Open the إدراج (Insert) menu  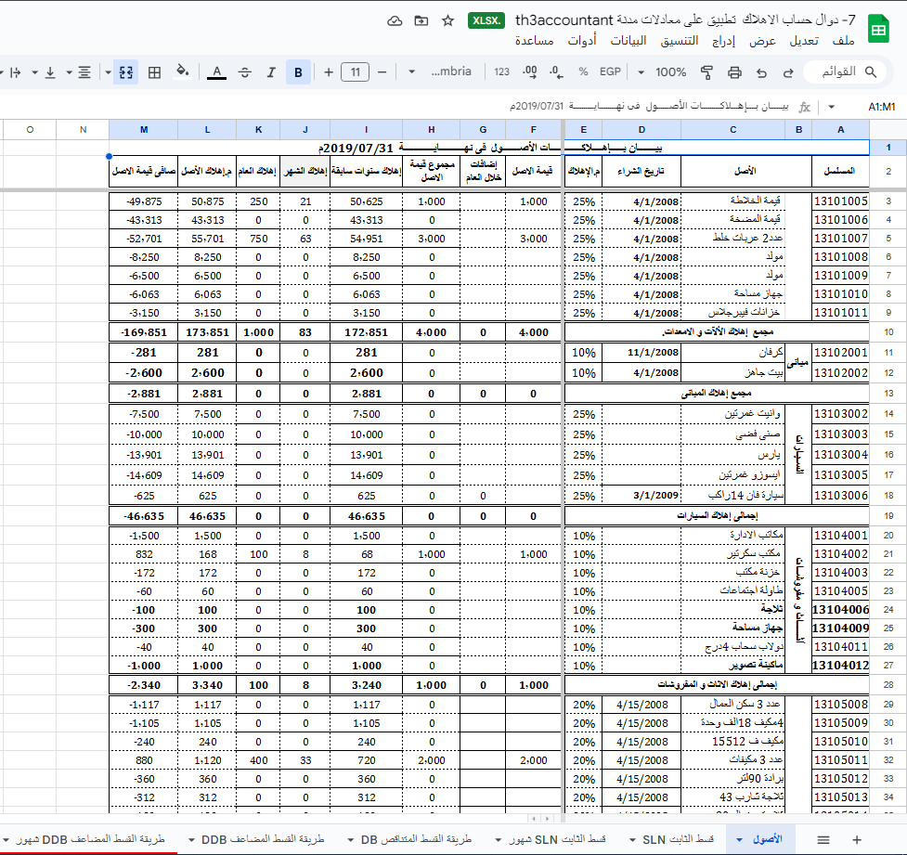723,41
